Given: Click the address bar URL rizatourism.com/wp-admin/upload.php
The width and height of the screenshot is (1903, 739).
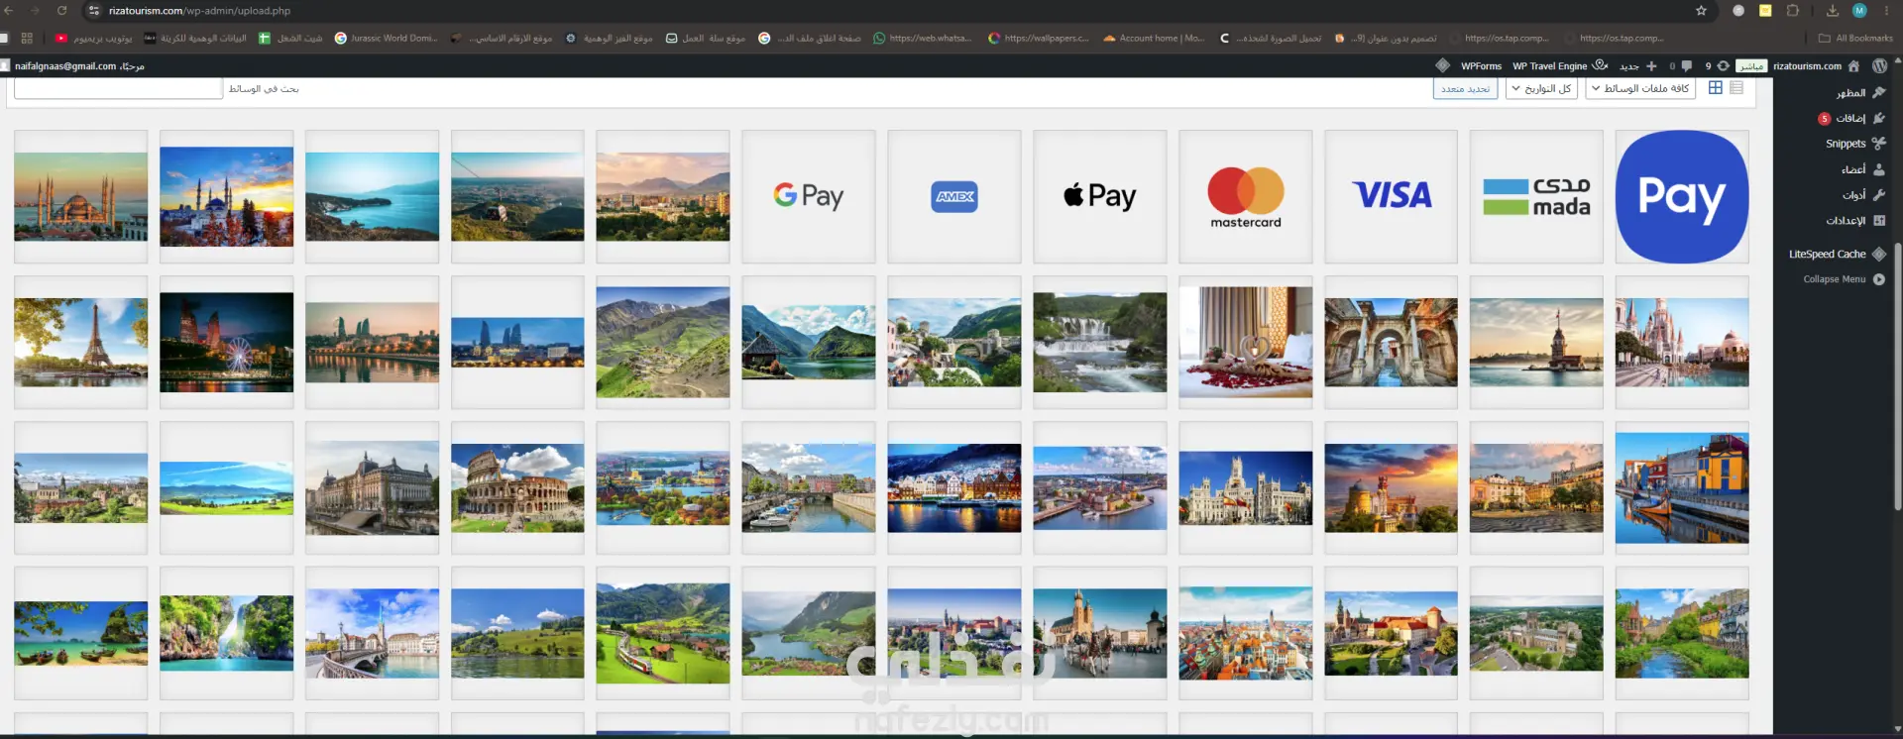Looking at the screenshot, I should [199, 11].
